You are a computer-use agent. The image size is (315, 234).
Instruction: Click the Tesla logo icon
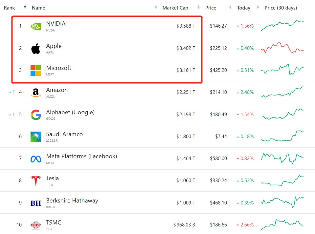(36, 181)
